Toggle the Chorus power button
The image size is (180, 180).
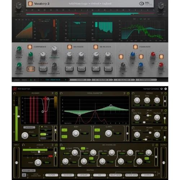(166, 93)
